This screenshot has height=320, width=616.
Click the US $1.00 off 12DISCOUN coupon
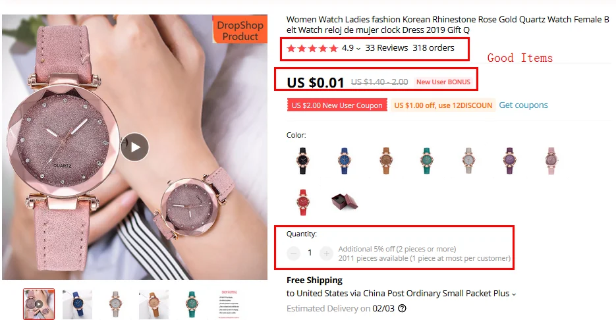pyautogui.click(x=443, y=105)
